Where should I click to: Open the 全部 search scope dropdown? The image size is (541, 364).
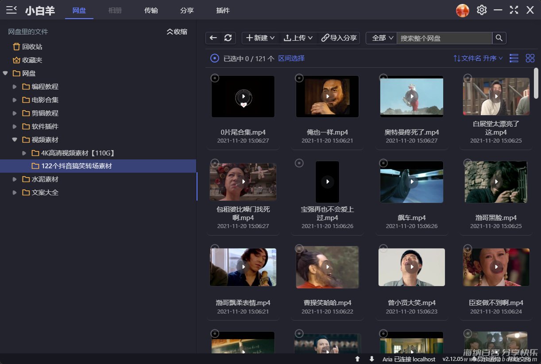tap(382, 38)
